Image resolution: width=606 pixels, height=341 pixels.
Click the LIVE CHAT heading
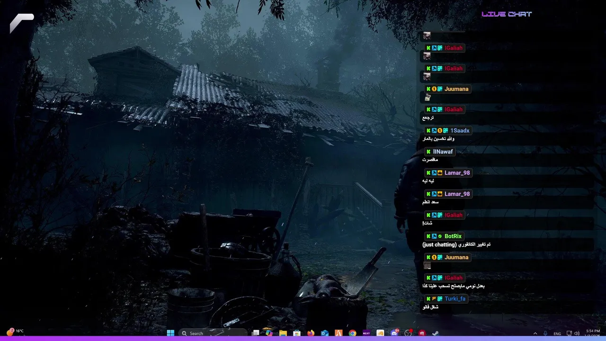point(507,14)
